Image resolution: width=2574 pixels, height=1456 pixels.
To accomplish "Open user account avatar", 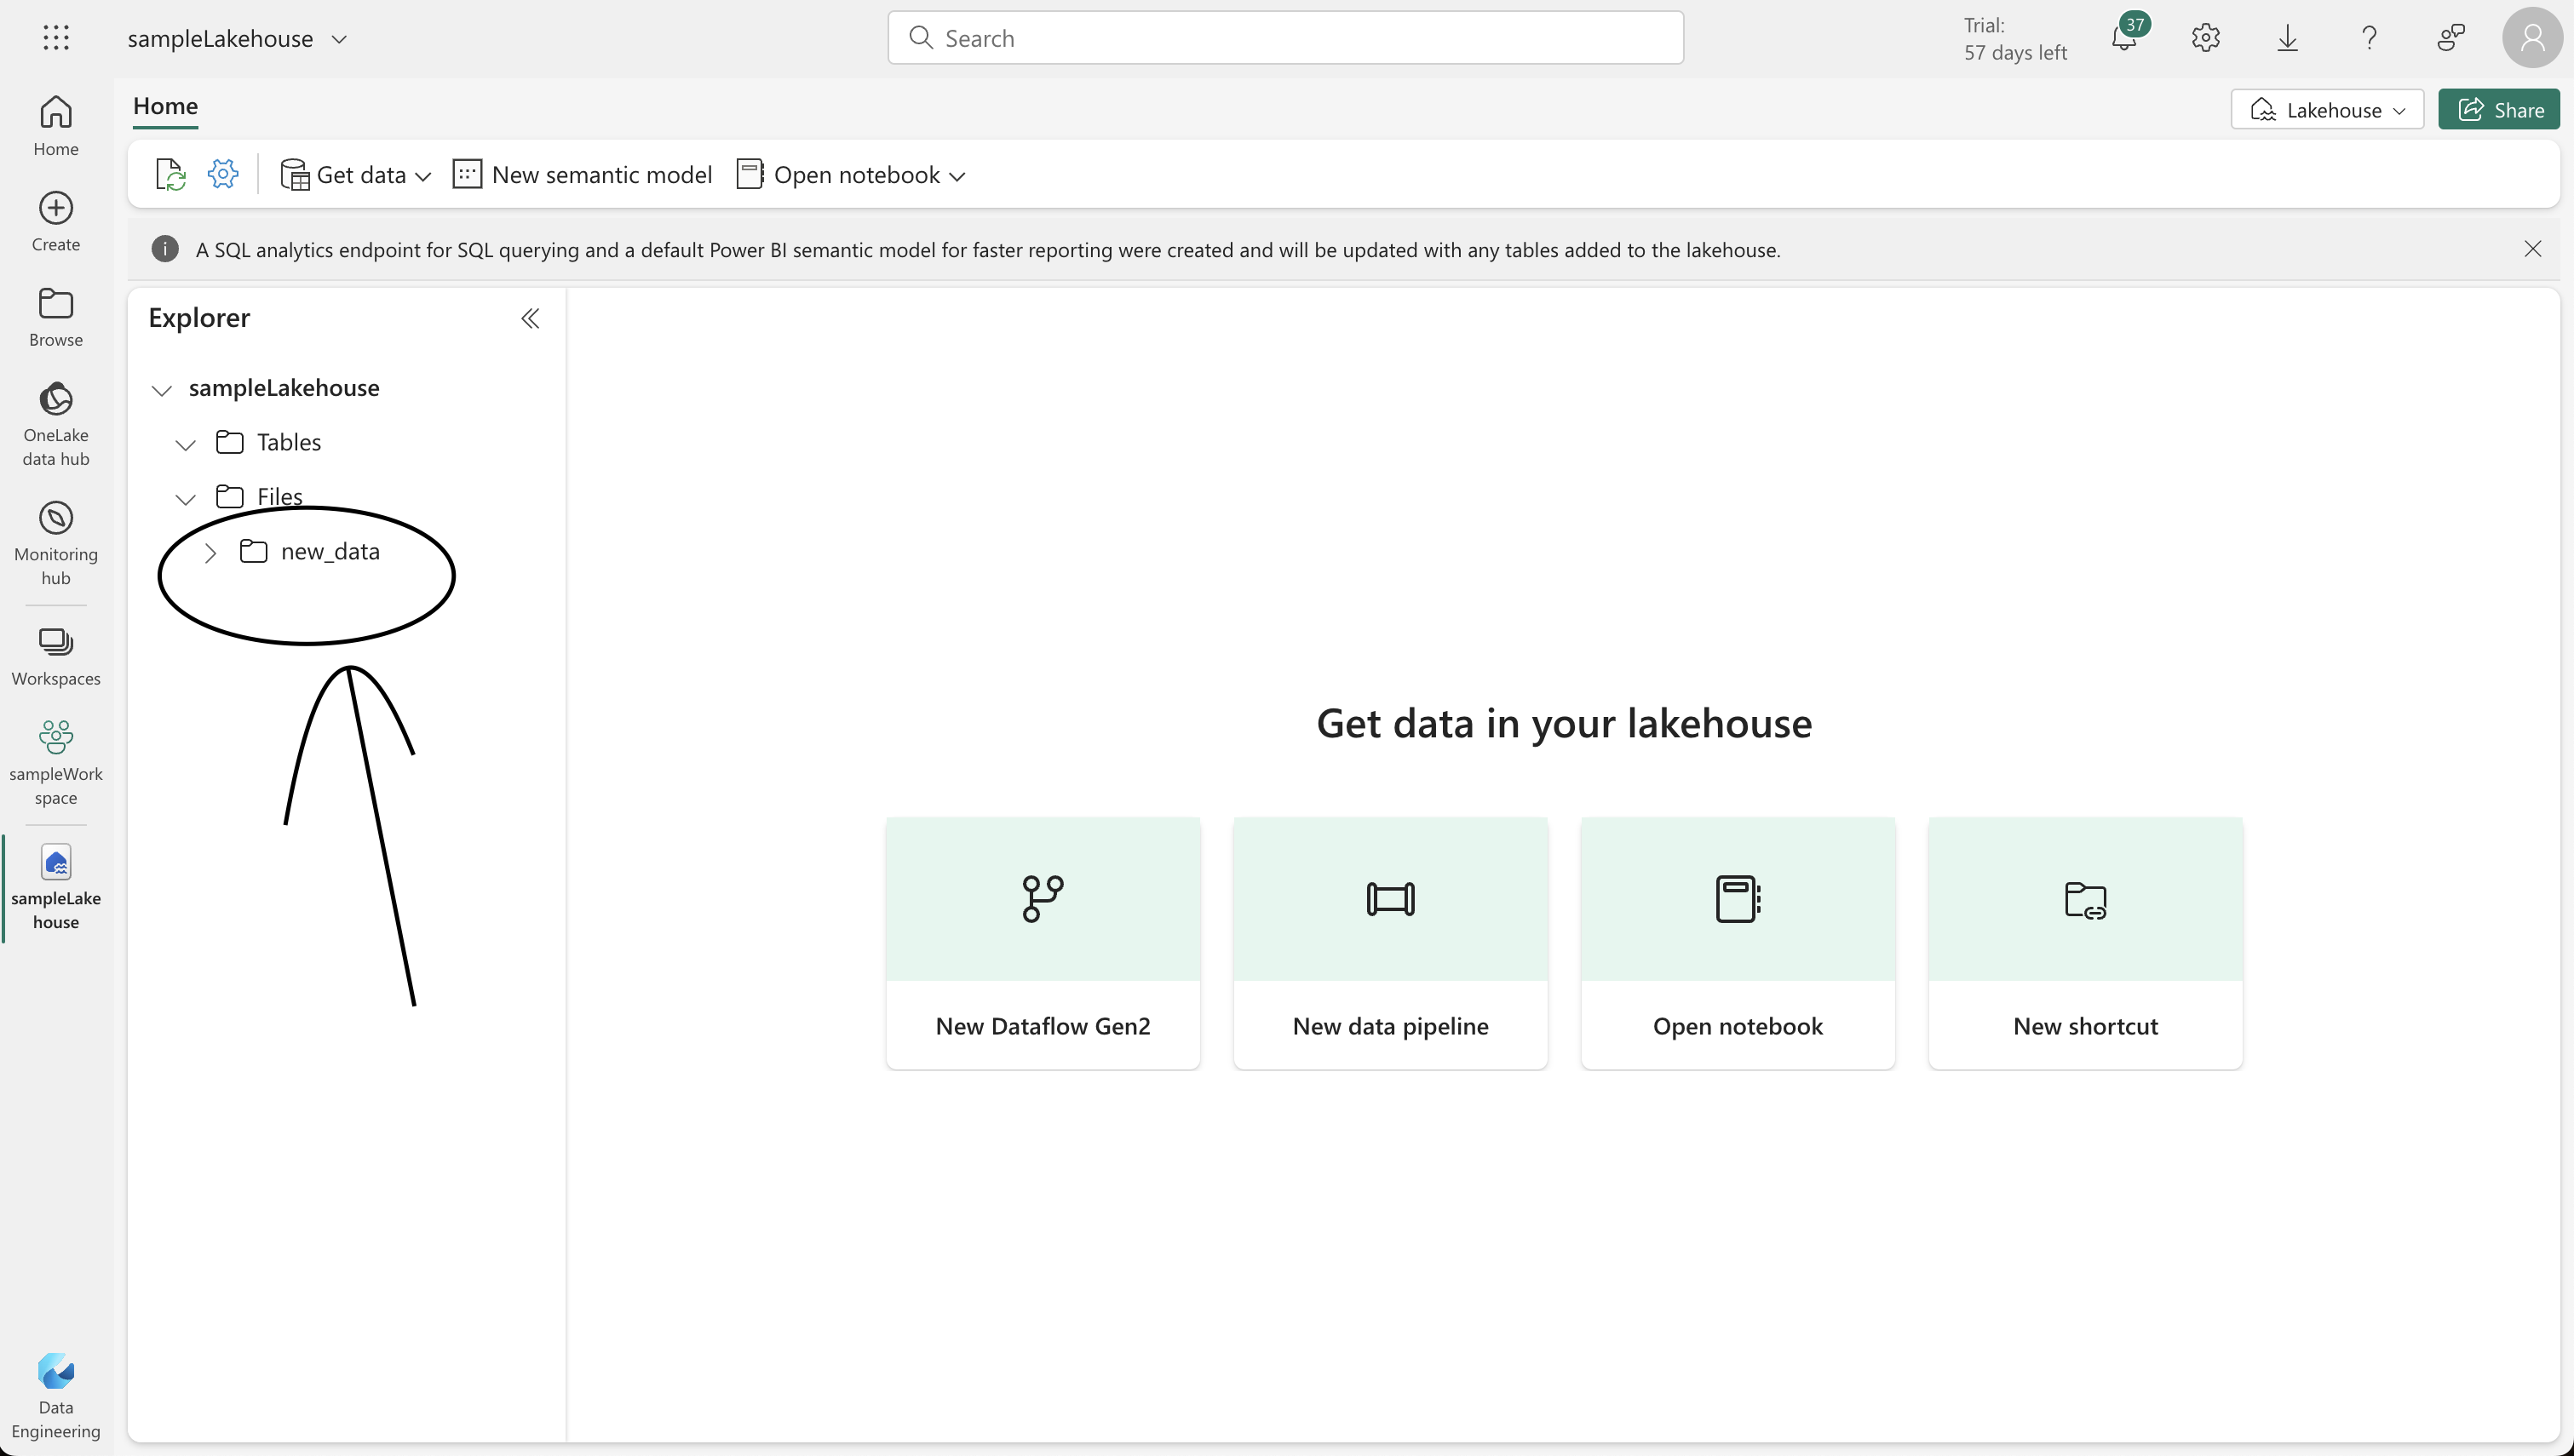I will coord(2532,38).
